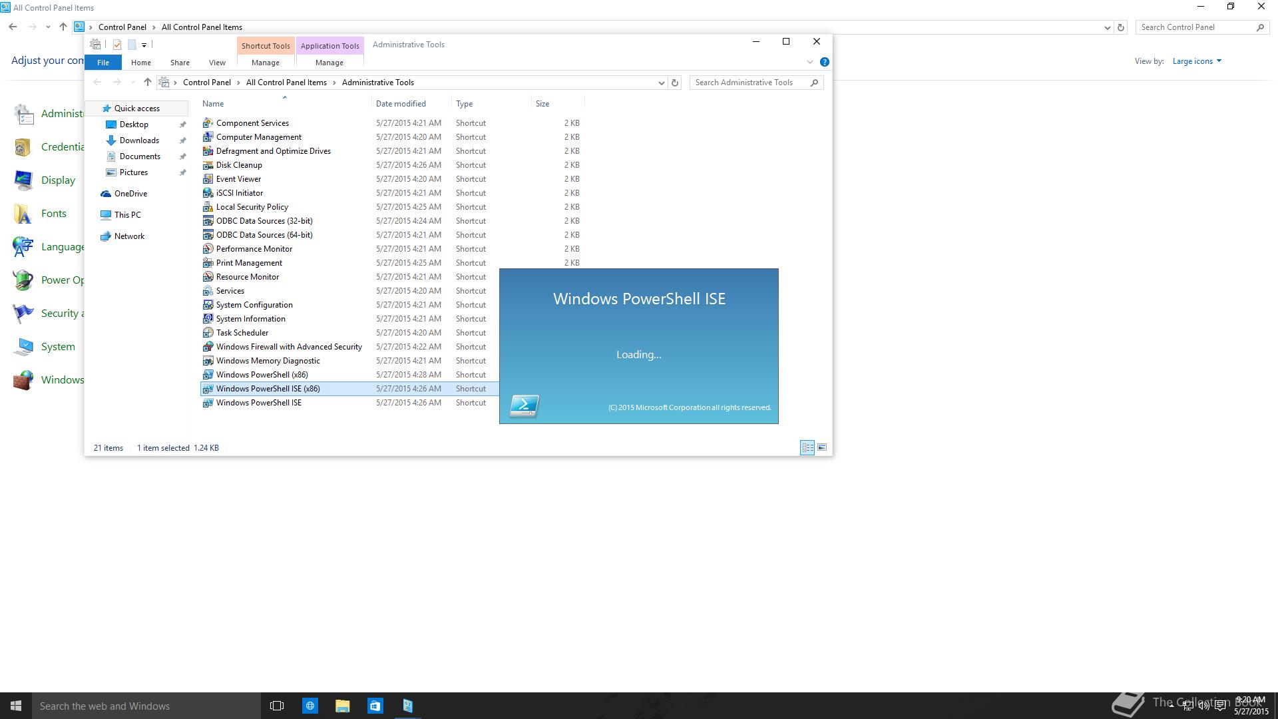Click the Resource Monitor shortcut icon
The width and height of the screenshot is (1278, 719).
coord(208,277)
